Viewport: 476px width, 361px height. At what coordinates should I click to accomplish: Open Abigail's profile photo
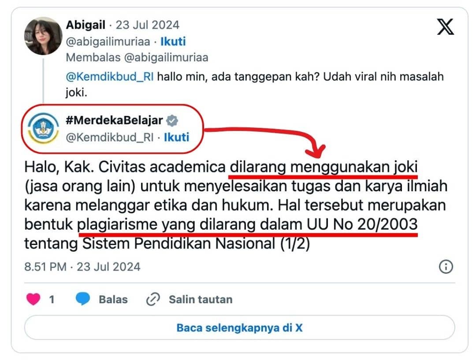[x=43, y=36]
